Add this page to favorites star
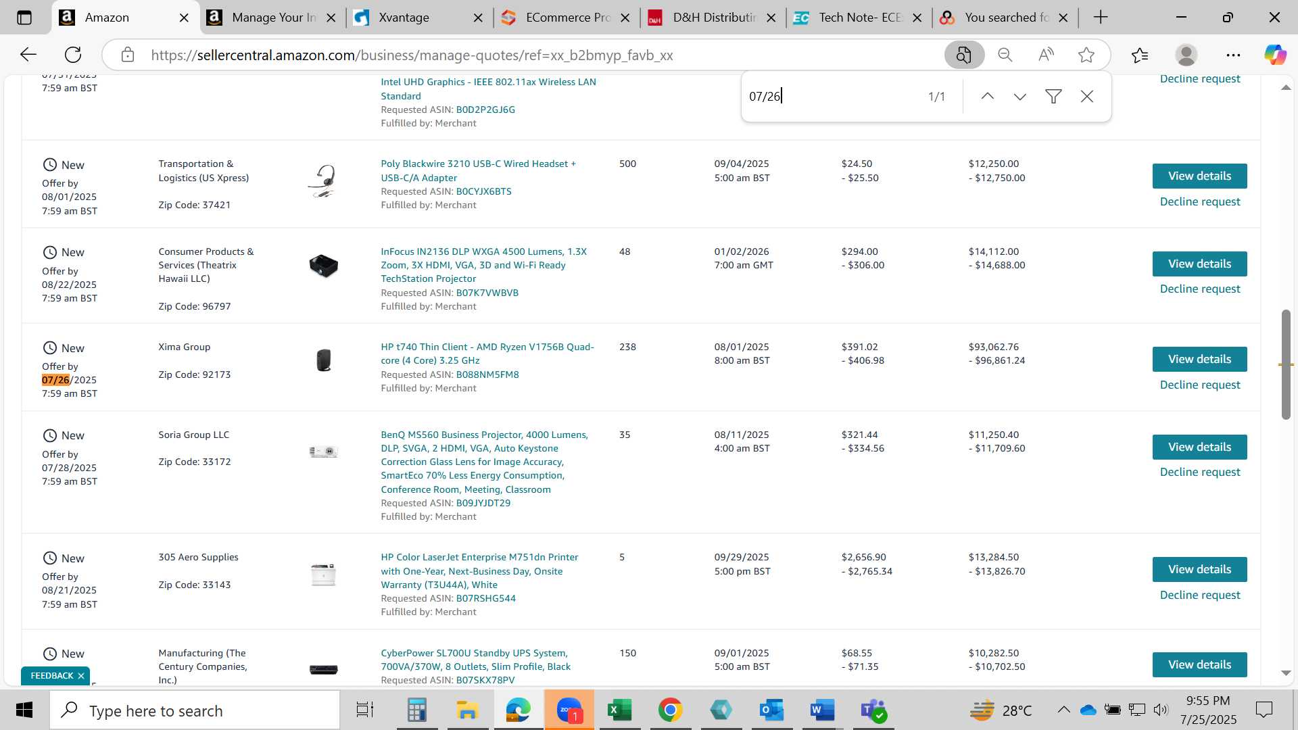 (1086, 55)
